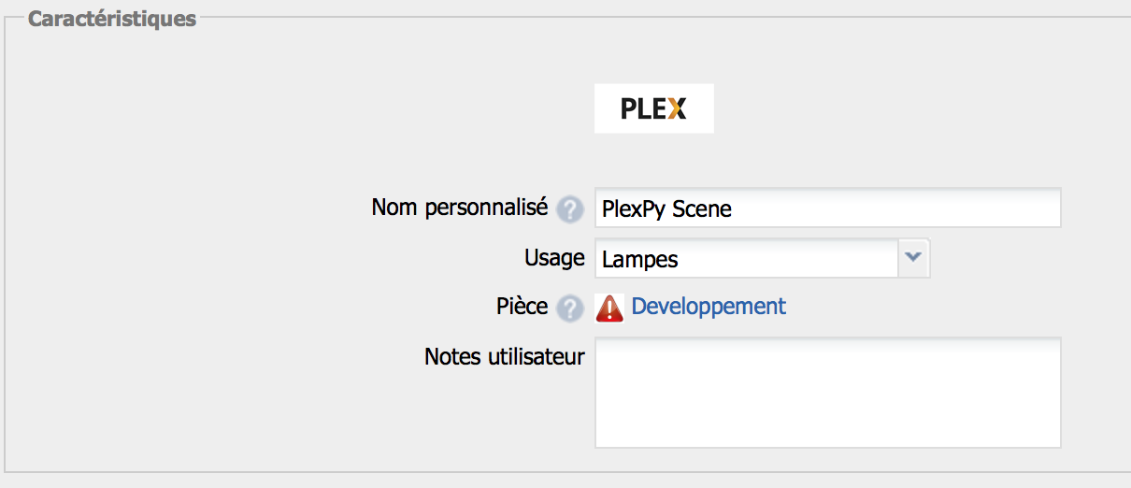Viewport: 1131px width, 488px height.
Task: Select the Caractéristiques section heading
Action: [112, 19]
